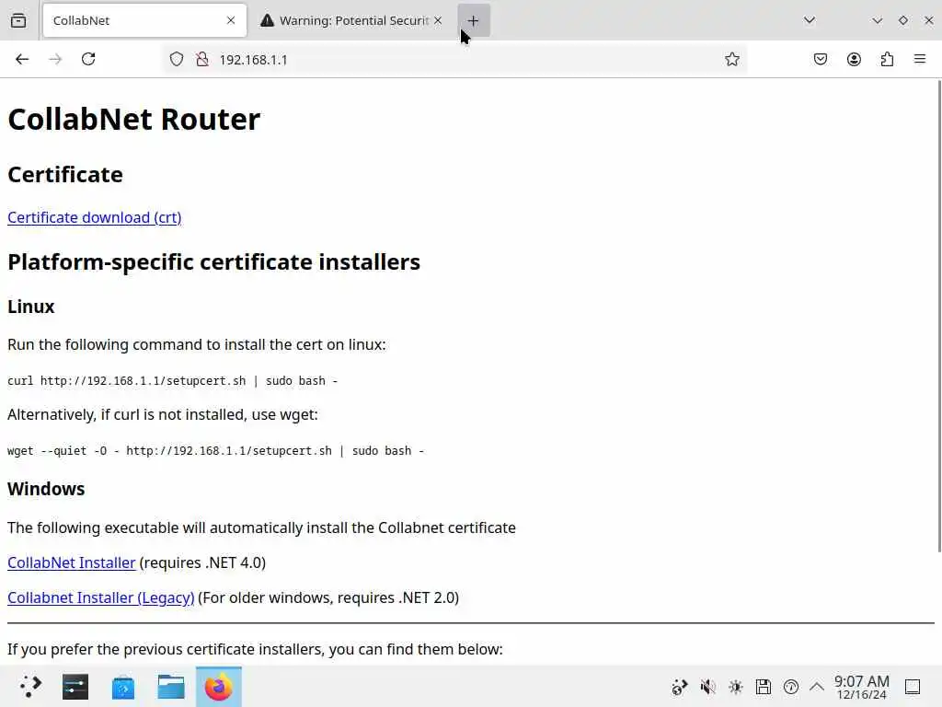942x707 pixels.
Task: Download the CollabNet Installer link
Action: 72,562
